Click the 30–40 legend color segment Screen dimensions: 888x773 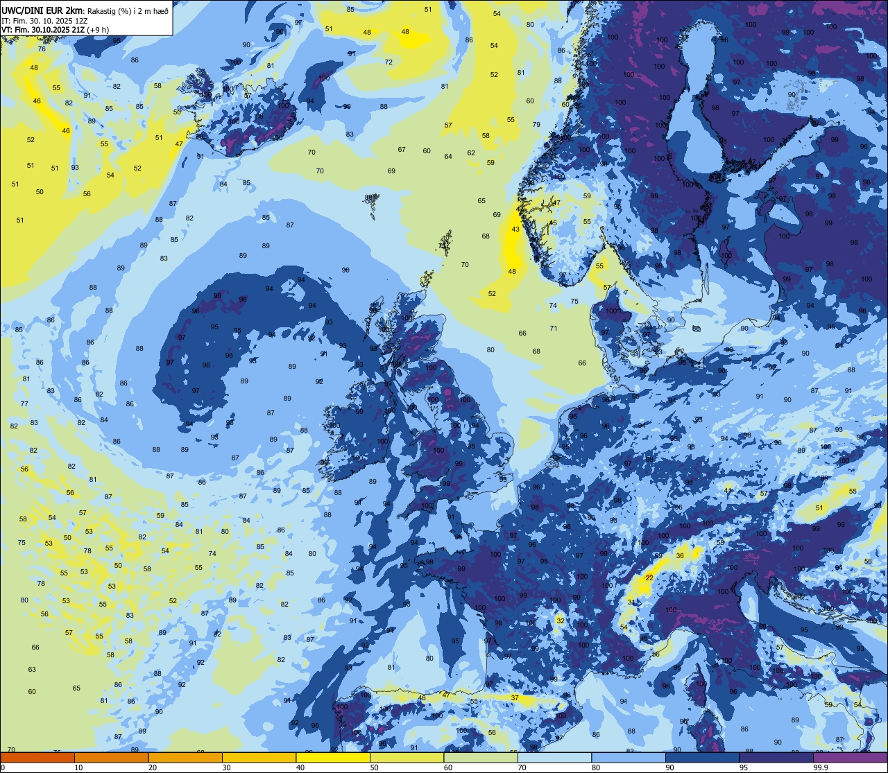click(x=259, y=758)
